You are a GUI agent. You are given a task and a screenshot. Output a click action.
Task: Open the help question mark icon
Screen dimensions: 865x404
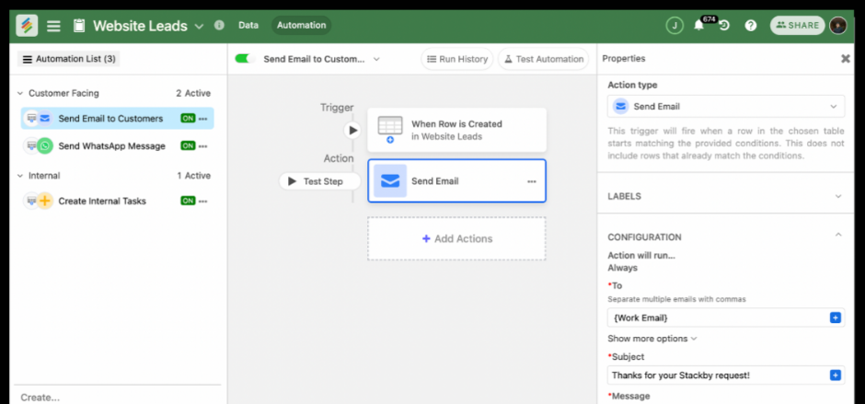(x=751, y=26)
